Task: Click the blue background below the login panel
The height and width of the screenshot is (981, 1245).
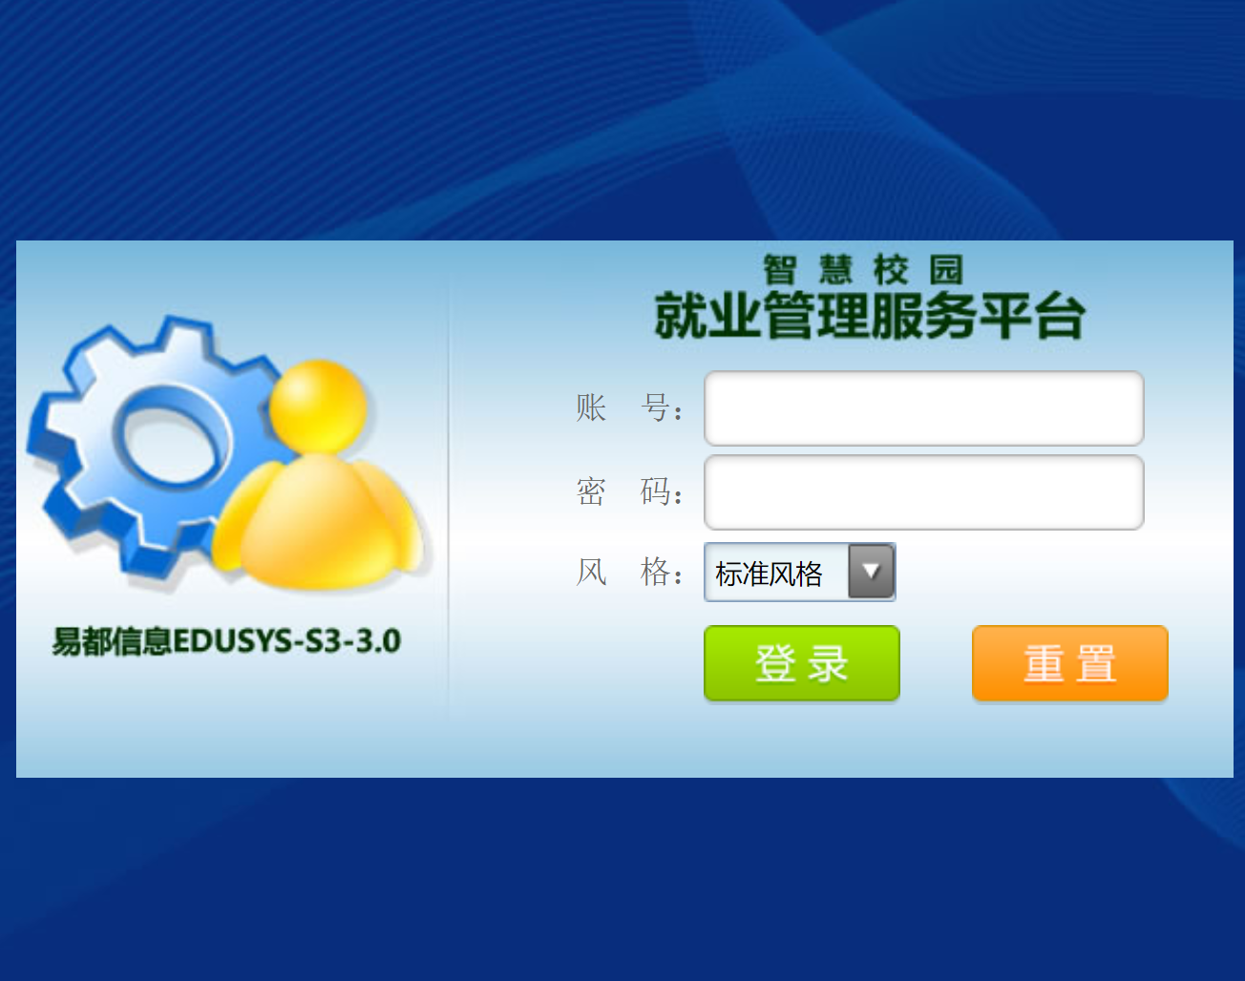Action: pos(622,879)
